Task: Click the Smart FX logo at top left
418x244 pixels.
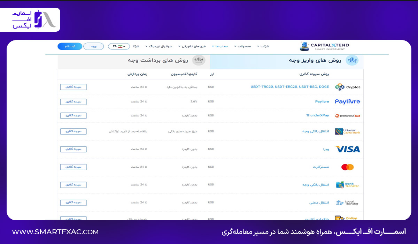Action: point(34,20)
